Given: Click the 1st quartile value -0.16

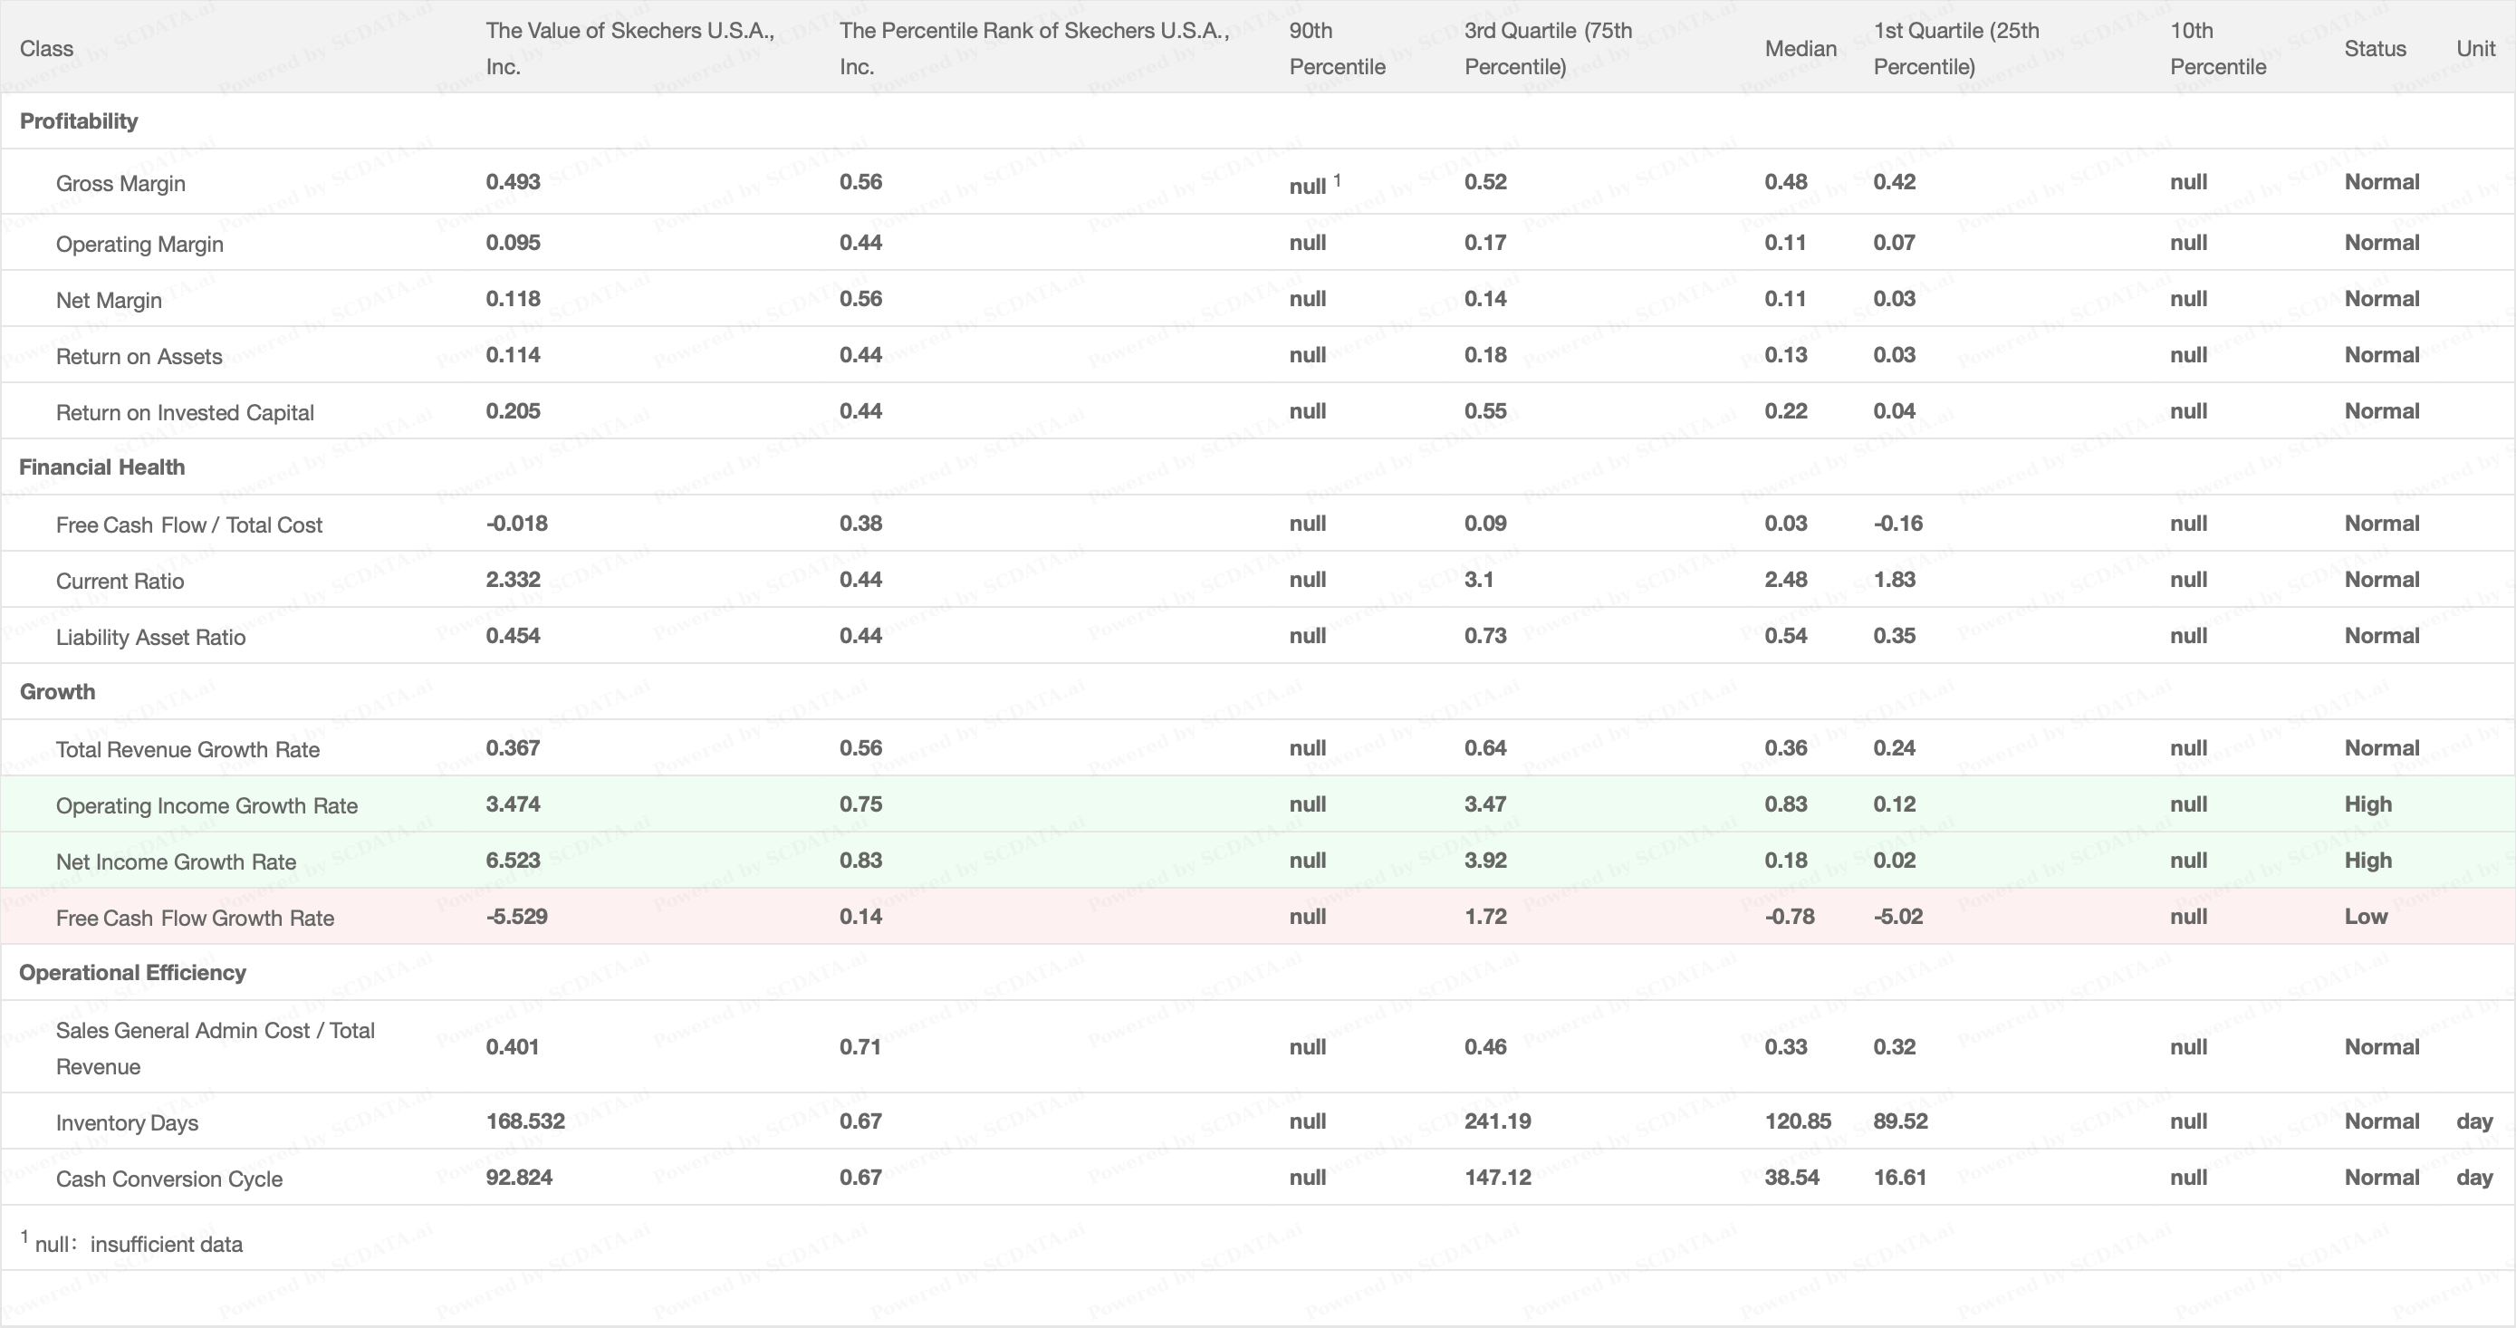Looking at the screenshot, I should pyautogui.click(x=1897, y=523).
